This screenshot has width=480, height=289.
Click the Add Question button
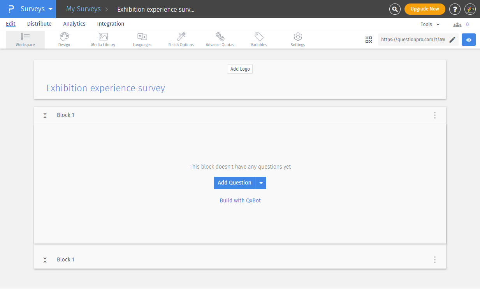pos(234,183)
